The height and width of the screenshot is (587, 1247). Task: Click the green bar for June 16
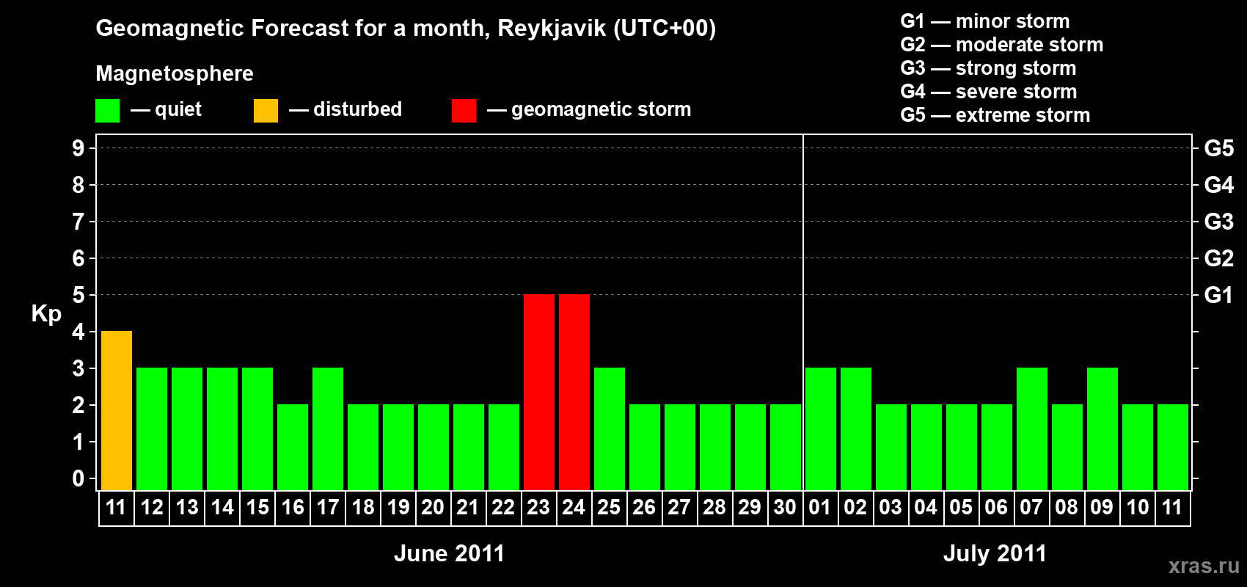(x=293, y=448)
